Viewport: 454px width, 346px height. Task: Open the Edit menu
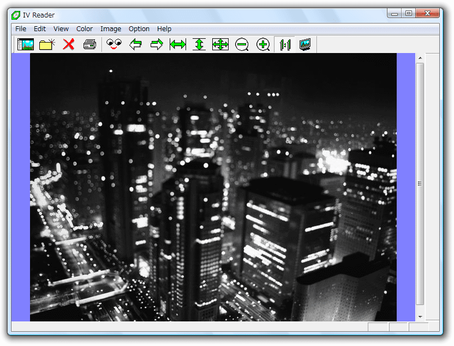[40, 29]
